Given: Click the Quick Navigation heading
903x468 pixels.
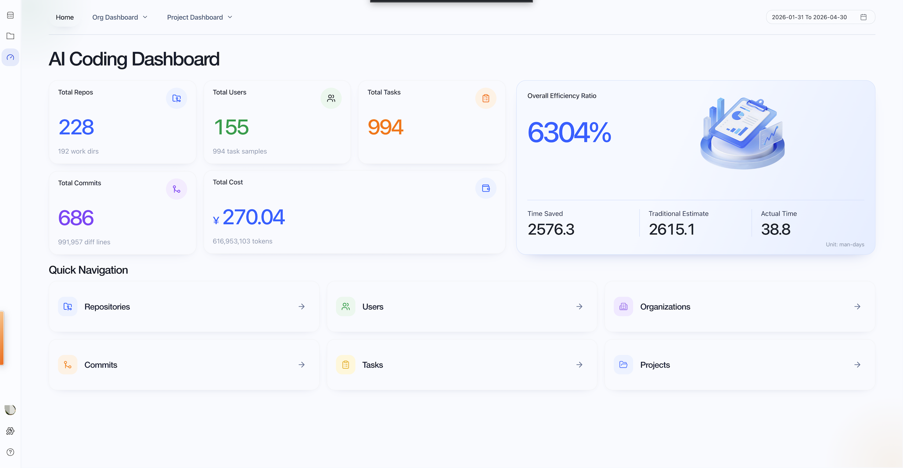Looking at the screenshot, I should click(x=88, y=270).
